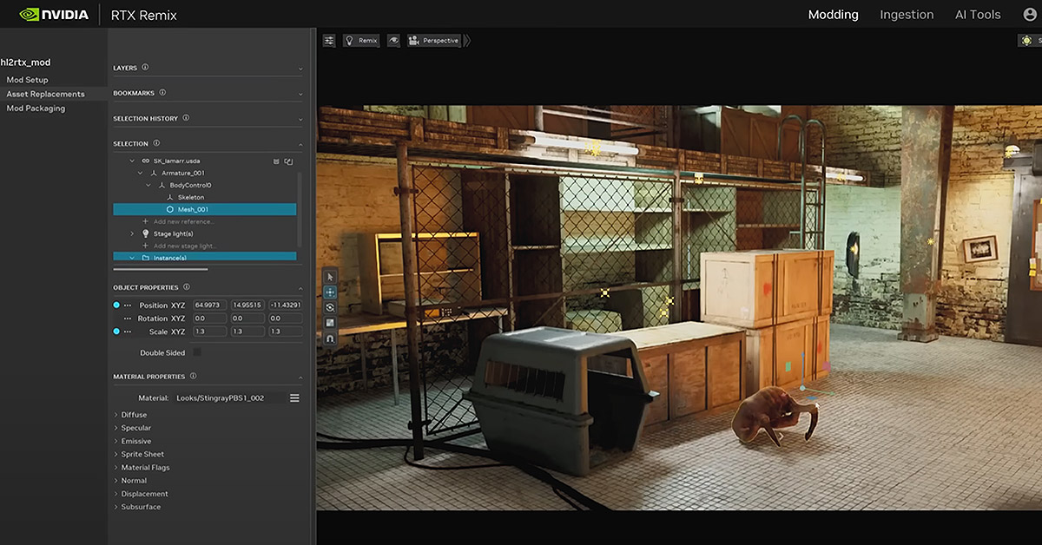
Task: Choose the Rotate tool in viewport toolbar
Action: click(330, 308)
